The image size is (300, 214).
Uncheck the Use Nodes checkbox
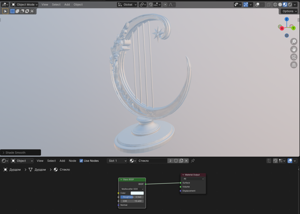pyautogui.click(x=81, y=161)
